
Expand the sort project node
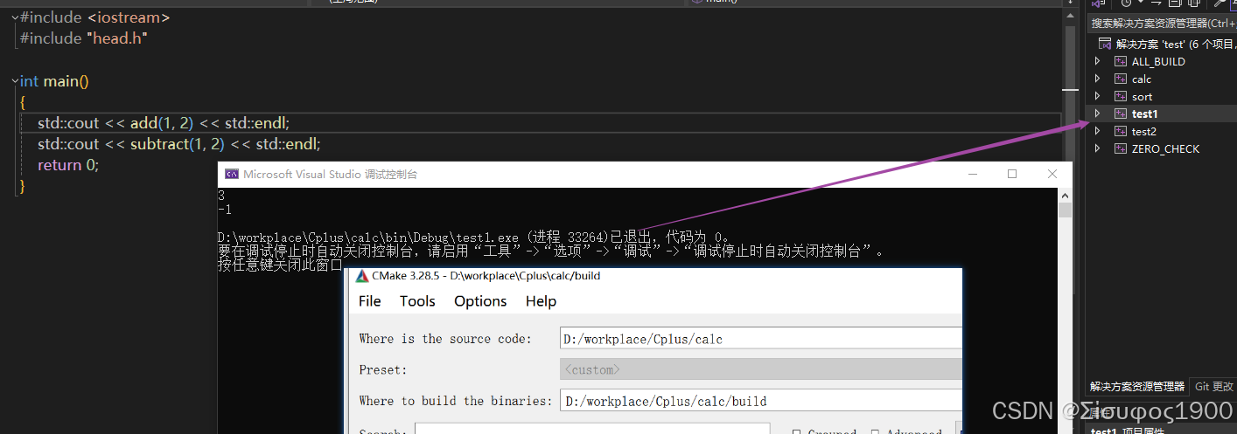(1097, 96)
